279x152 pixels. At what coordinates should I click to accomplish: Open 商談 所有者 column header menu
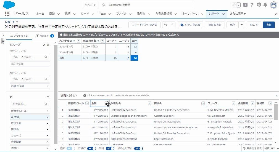[x=102, y=41]
